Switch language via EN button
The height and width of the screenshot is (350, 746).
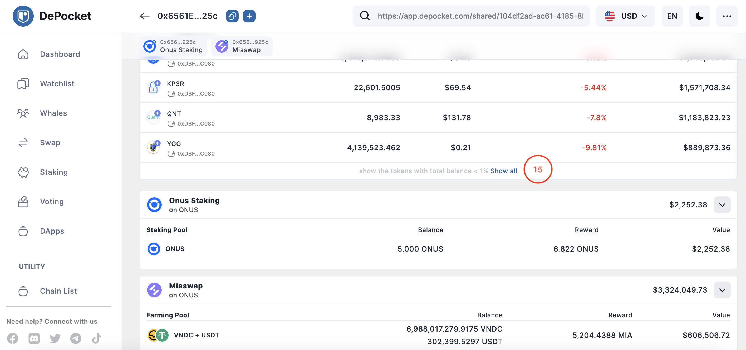672,16
